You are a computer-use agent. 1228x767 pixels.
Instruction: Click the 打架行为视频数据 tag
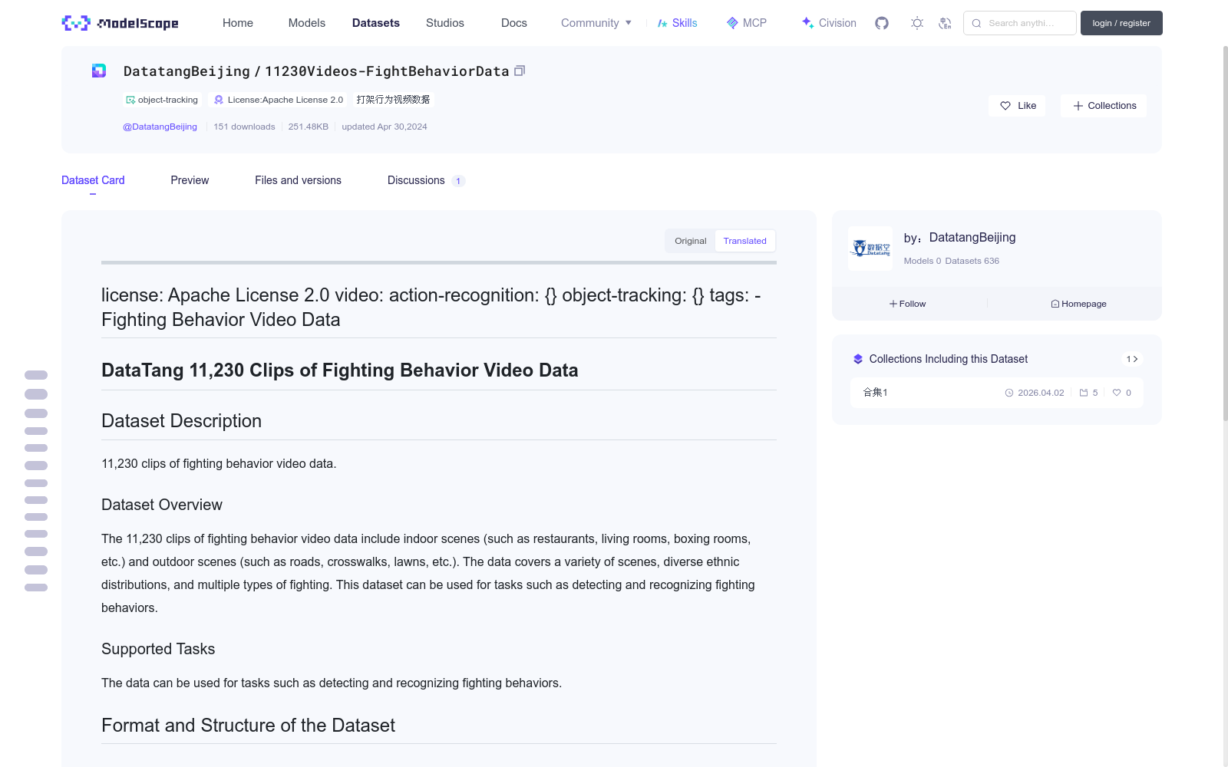point(393,100)
